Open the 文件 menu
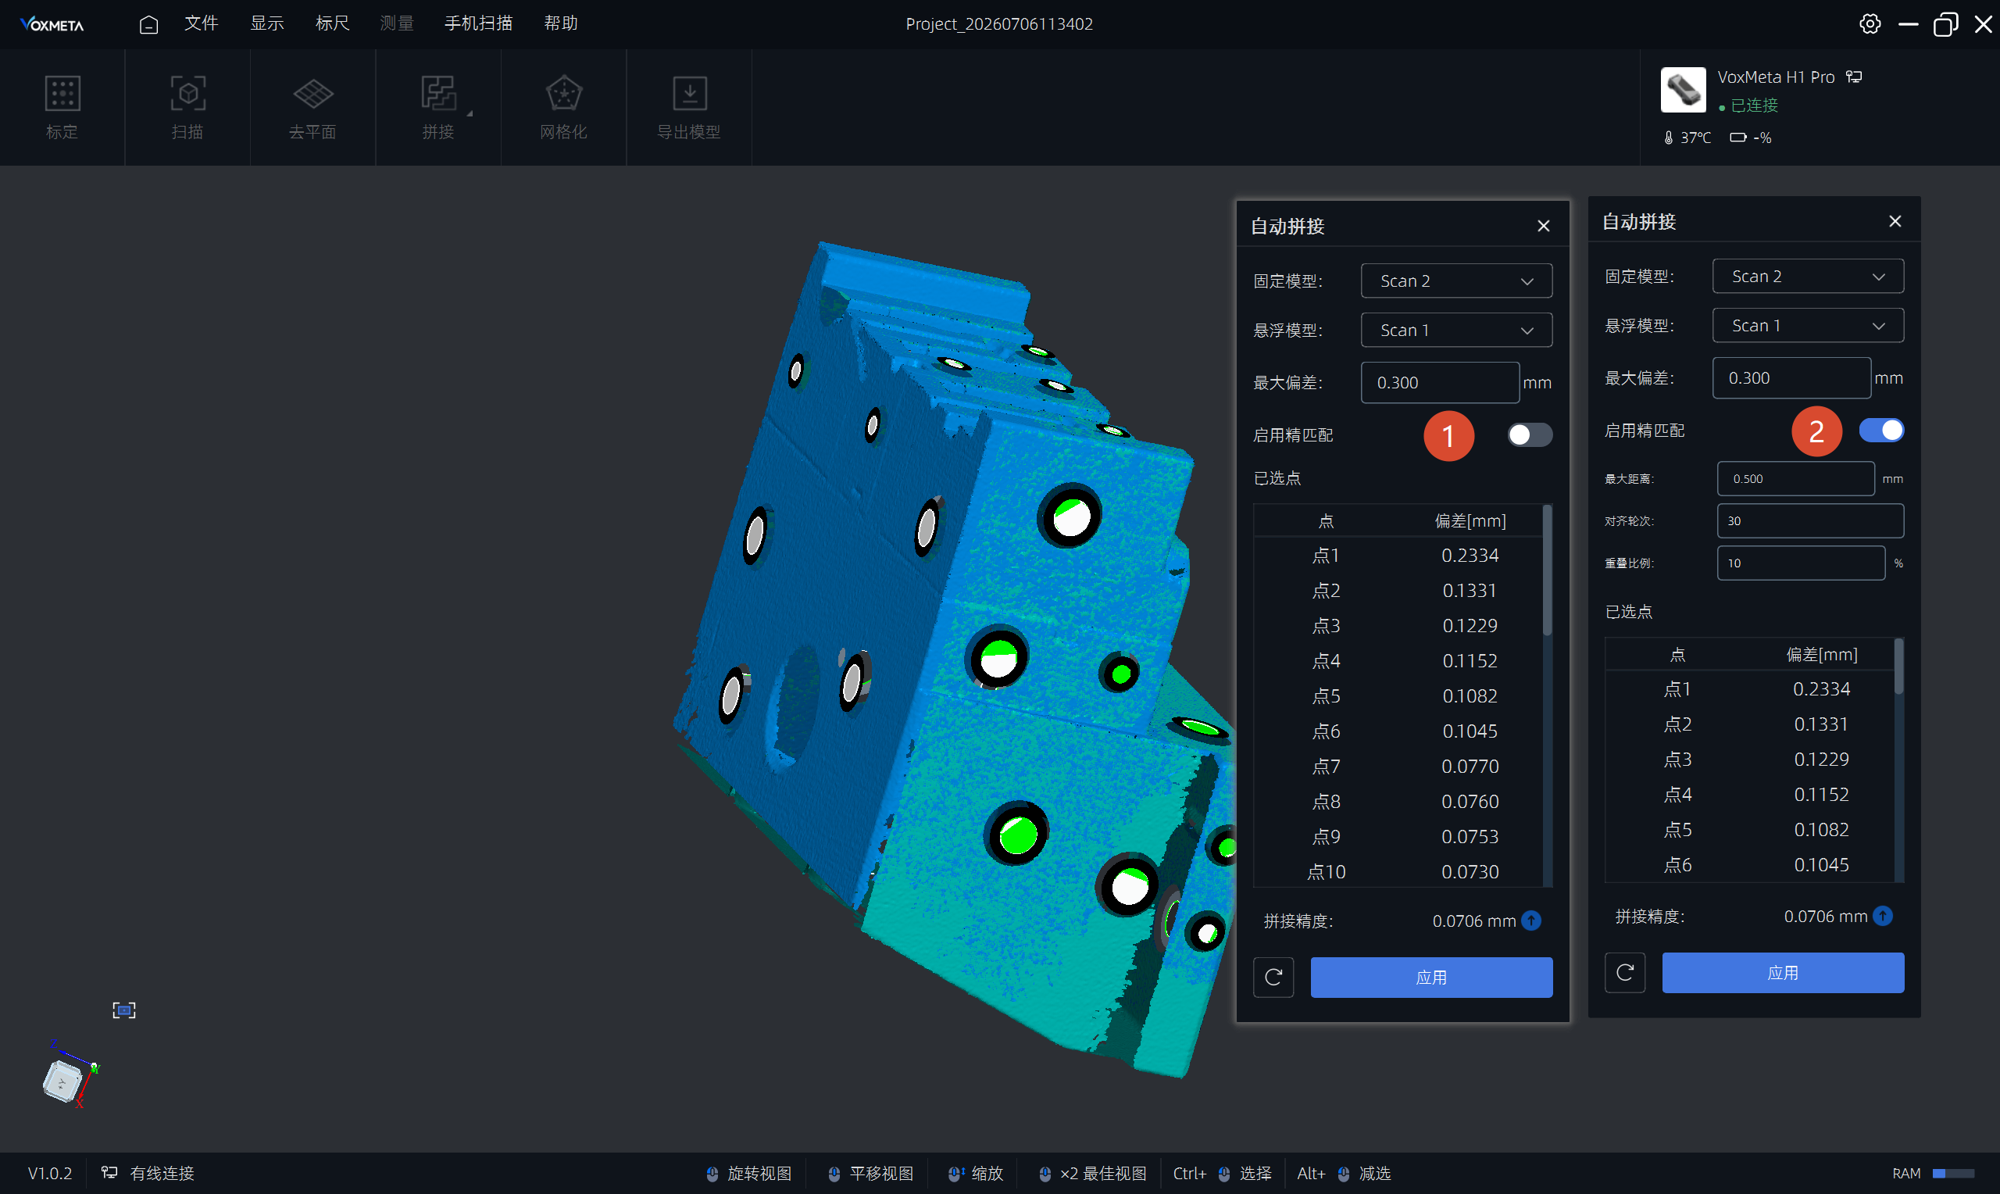2000x1194 pixels. 201,23
